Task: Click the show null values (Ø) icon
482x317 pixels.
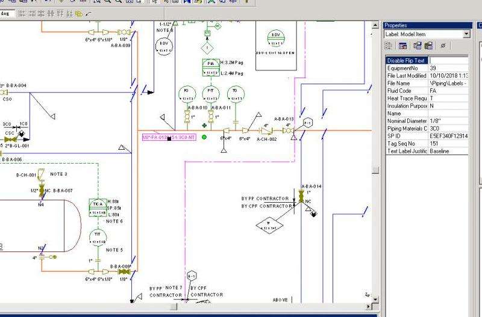Action: coord(443,46)
